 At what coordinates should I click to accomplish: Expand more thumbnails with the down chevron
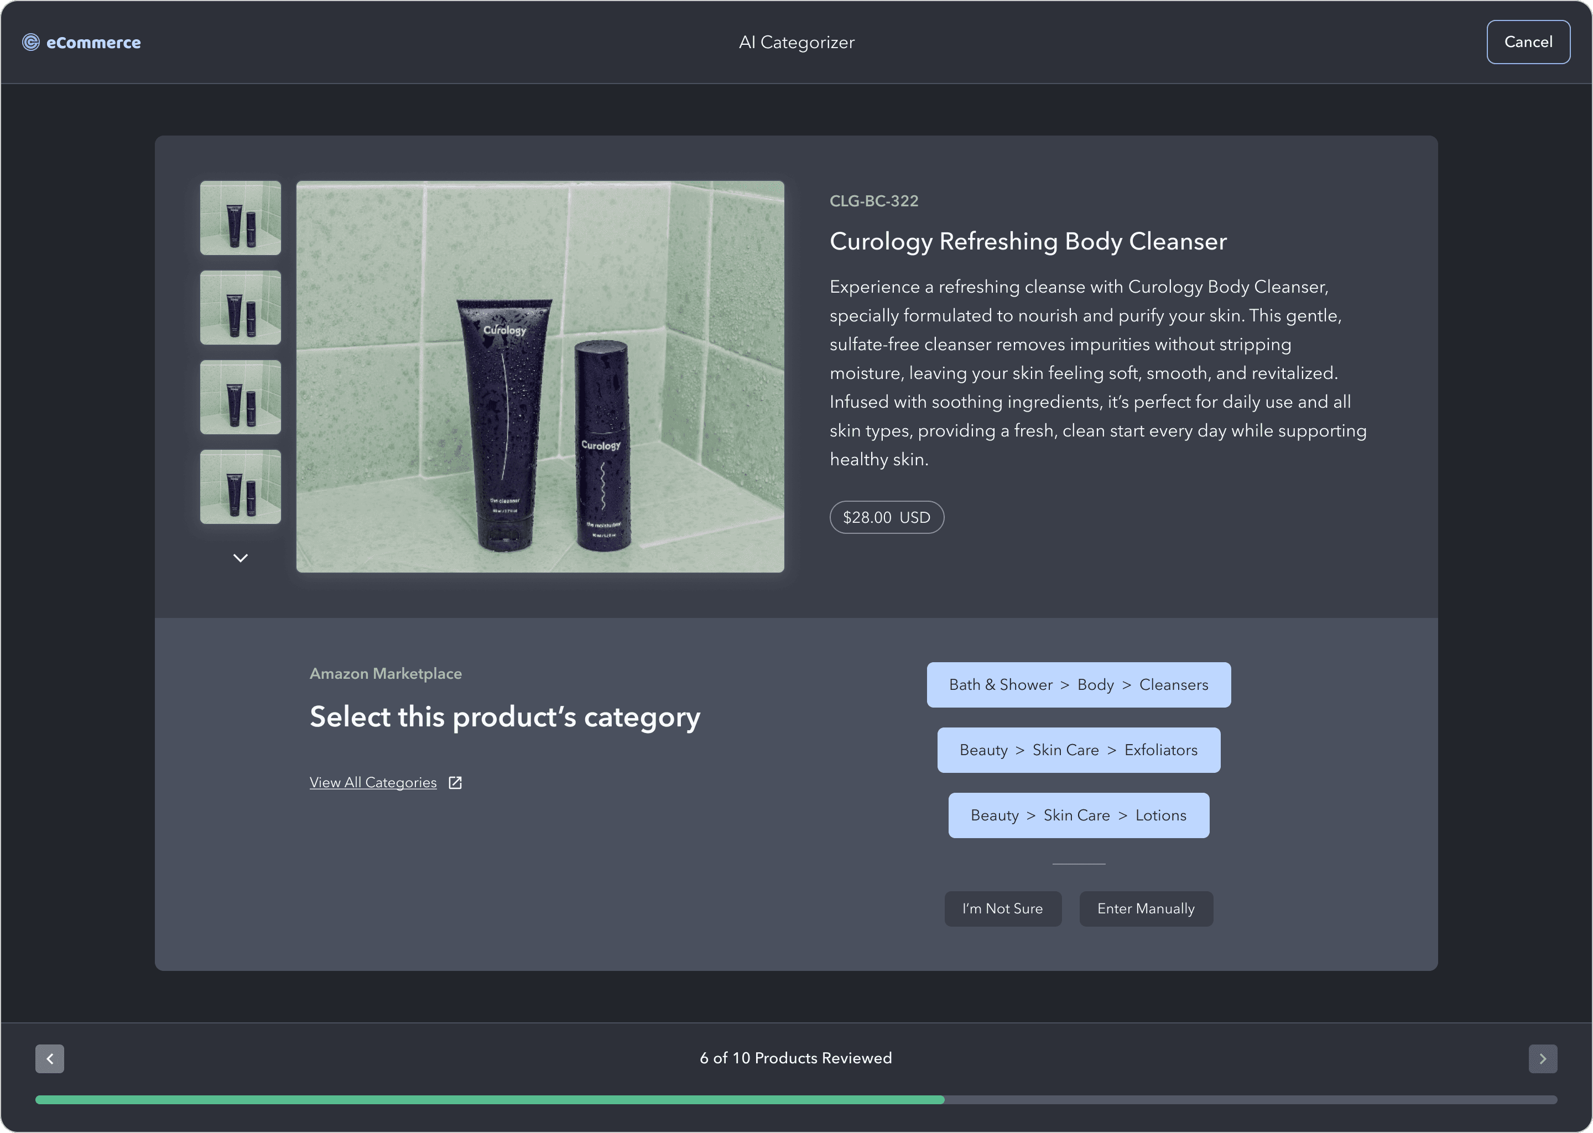pos(240,558)
